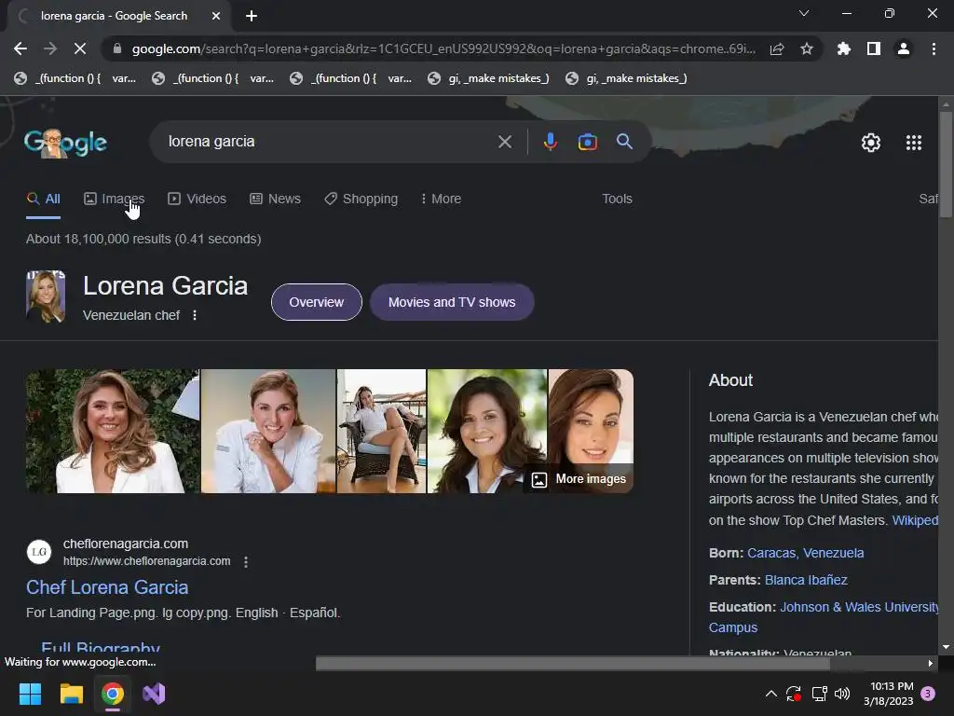Toggle the Chrome side panel
This screenshot has height=716, width=954.
[874, 48]
